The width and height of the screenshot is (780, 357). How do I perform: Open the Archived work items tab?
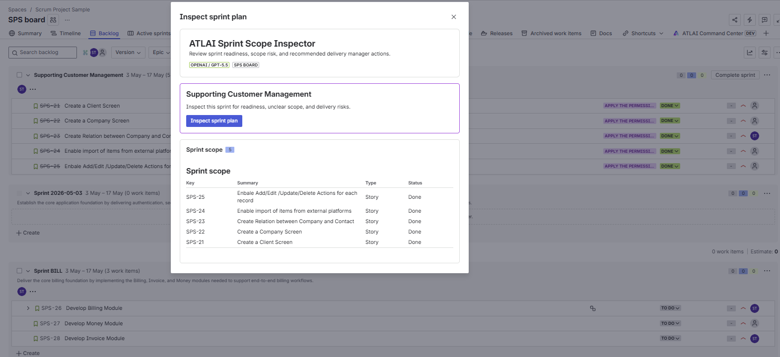(551, 33)
